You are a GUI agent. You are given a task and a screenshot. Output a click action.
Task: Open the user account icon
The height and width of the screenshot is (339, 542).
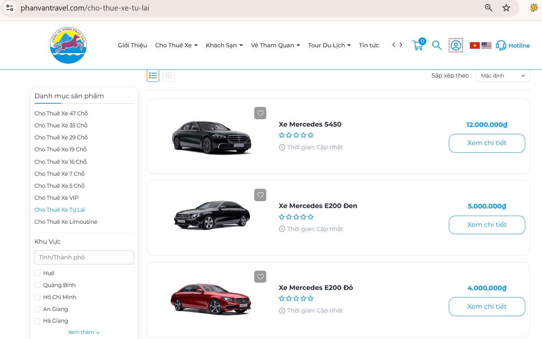tap(456, 45)
